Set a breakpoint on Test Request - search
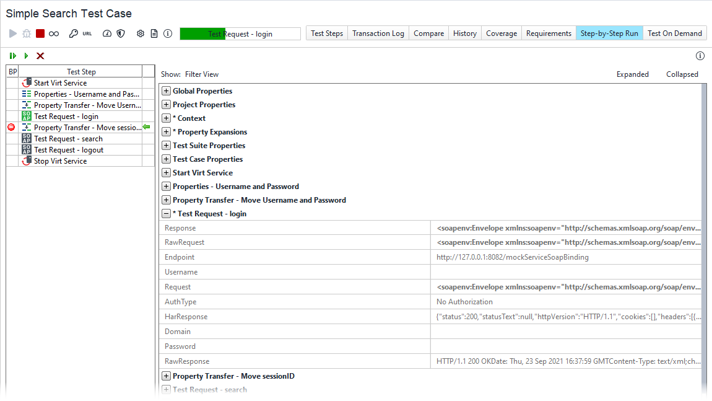This screenshot has height=401, width=712. point(11,138)
